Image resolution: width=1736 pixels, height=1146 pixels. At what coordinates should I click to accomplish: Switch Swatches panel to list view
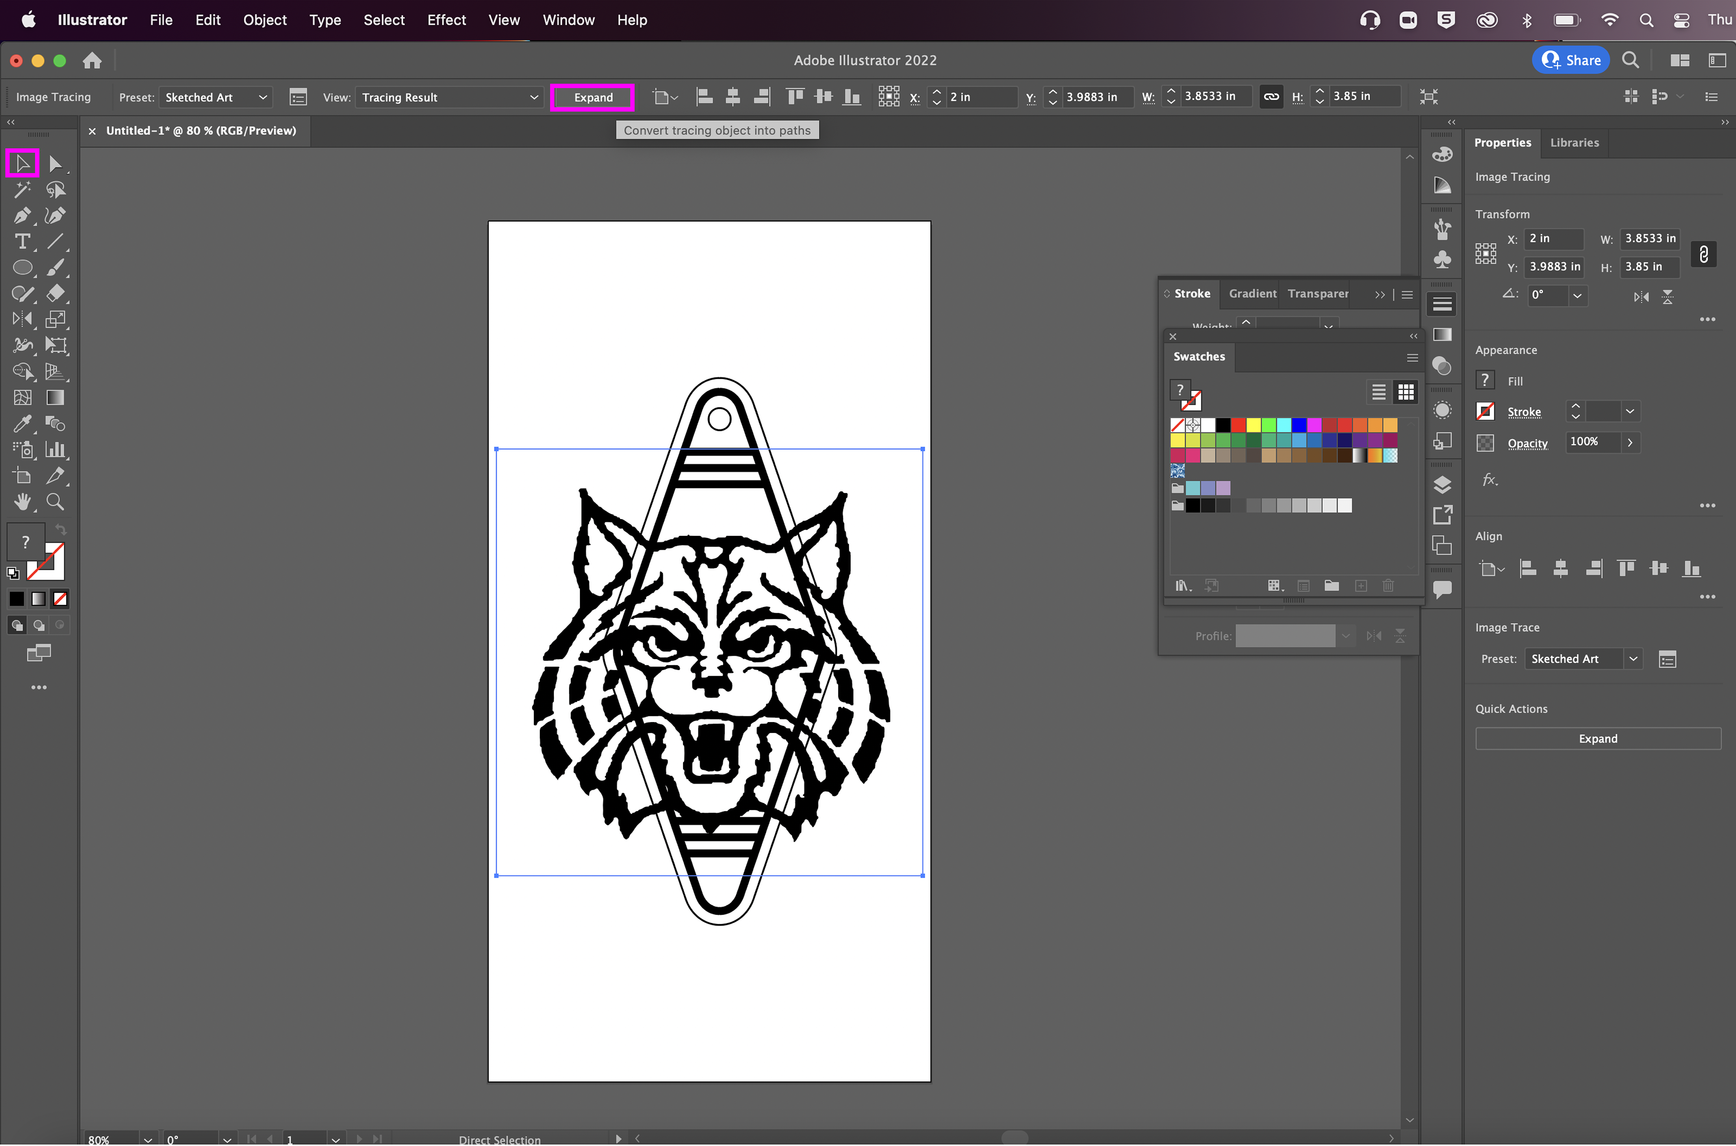point(1378,392)
